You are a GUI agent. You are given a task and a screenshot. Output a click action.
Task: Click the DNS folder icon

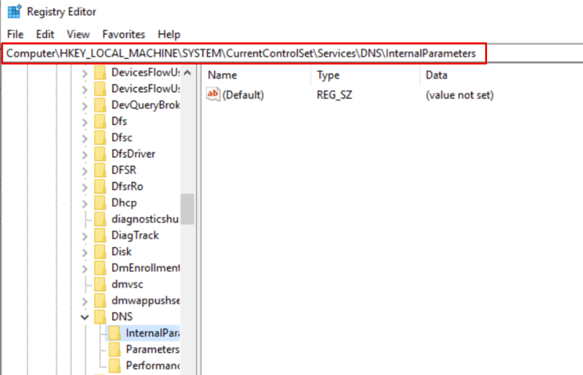(x=100, y=317)
